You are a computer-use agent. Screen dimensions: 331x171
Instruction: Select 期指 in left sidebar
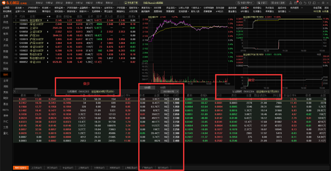click(x=6, y=69)
